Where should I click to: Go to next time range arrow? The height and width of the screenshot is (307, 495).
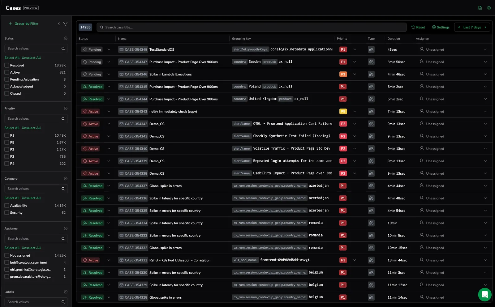485,27
